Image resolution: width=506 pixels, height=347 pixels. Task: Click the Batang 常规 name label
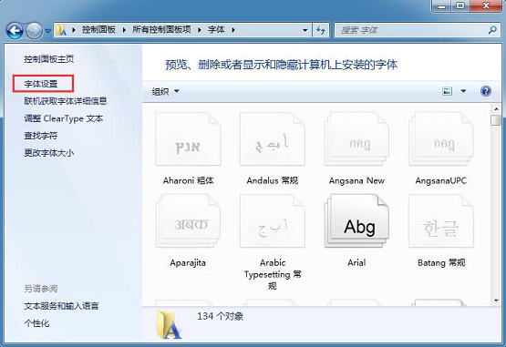(441, 263)
